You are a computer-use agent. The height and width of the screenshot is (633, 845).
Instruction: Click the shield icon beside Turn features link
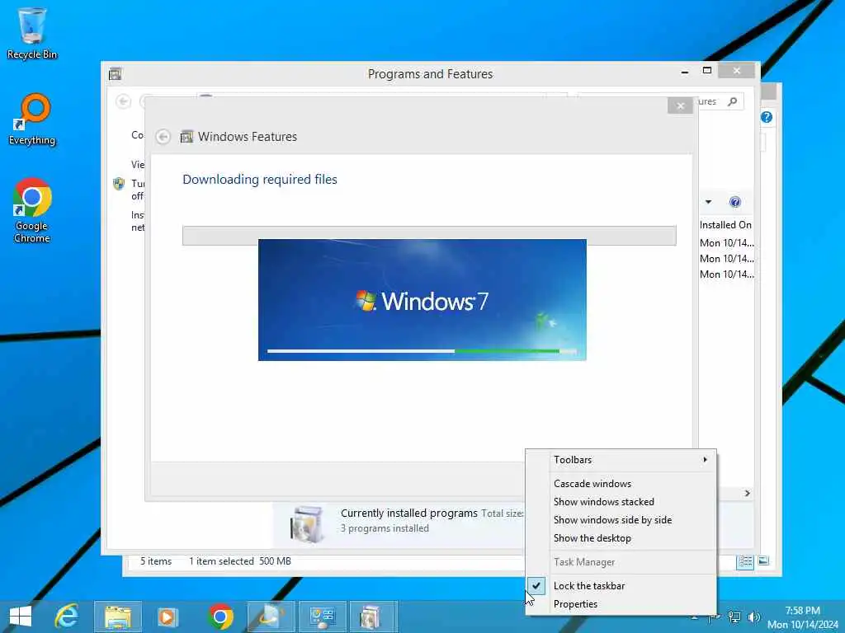coord(119,184)
